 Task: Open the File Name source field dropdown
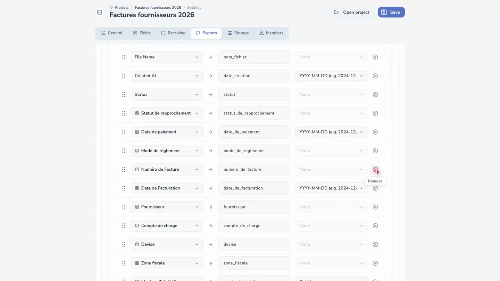pyautogui.click(x=167, y=57)
